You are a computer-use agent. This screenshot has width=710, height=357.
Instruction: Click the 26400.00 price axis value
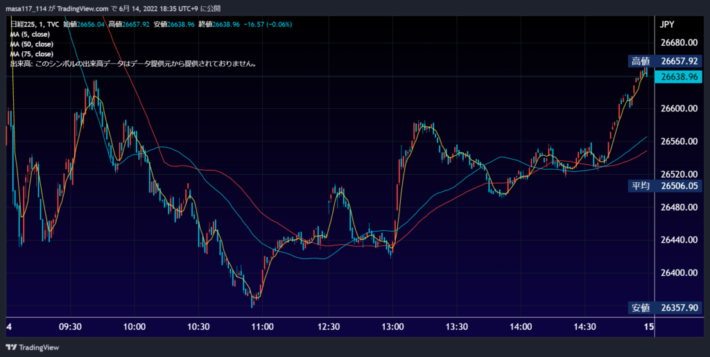click(x=679, y=273)
